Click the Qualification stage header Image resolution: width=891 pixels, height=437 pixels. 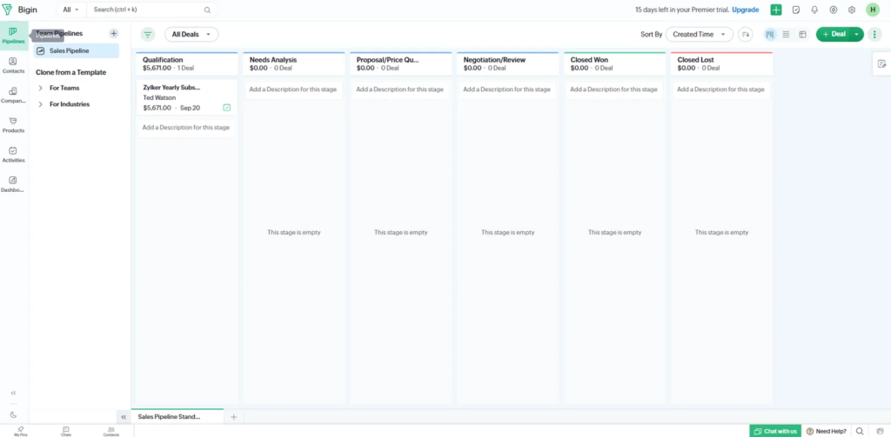[186, 63]
